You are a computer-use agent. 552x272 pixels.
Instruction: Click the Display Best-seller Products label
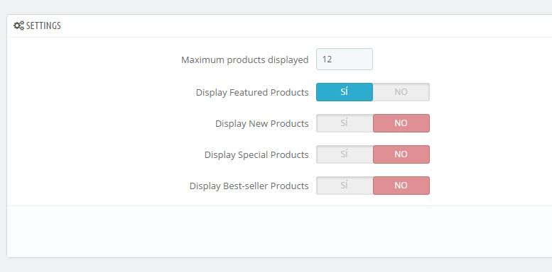(x=249, y=186)
